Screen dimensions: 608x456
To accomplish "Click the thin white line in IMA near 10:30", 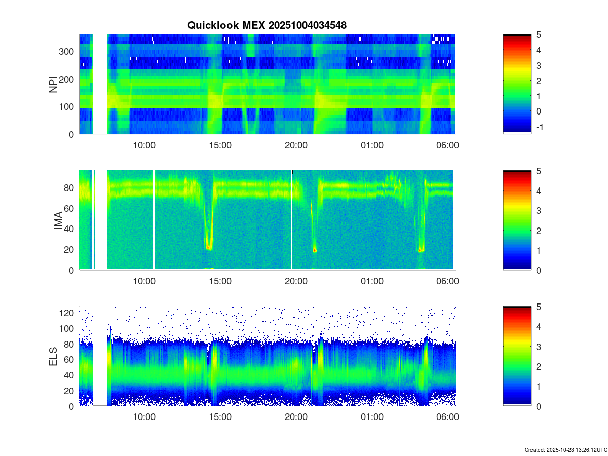I will [154, 220].
